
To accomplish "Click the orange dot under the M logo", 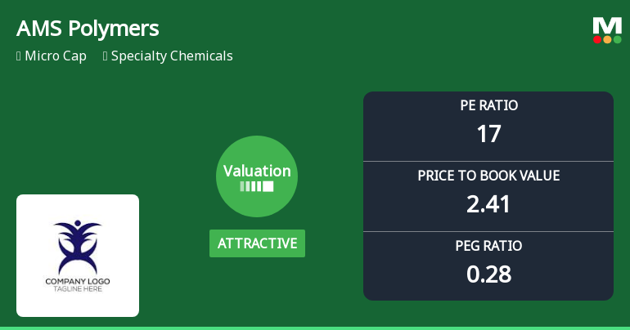I will [607, 39].
